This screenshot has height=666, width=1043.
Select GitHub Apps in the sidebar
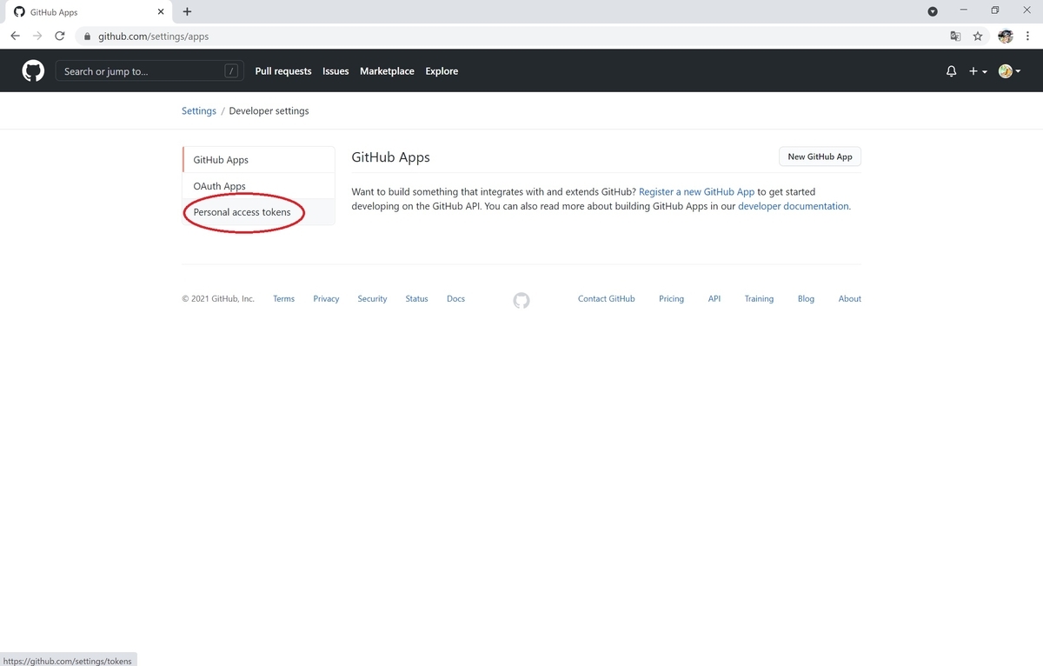[258, 160]
